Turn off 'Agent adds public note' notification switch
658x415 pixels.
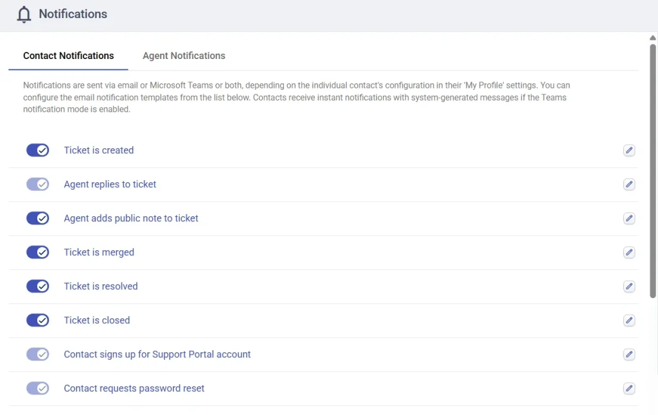point(37,218)
